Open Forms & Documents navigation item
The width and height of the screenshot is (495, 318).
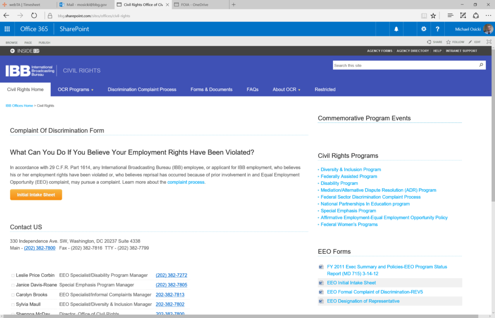point(211,89)
